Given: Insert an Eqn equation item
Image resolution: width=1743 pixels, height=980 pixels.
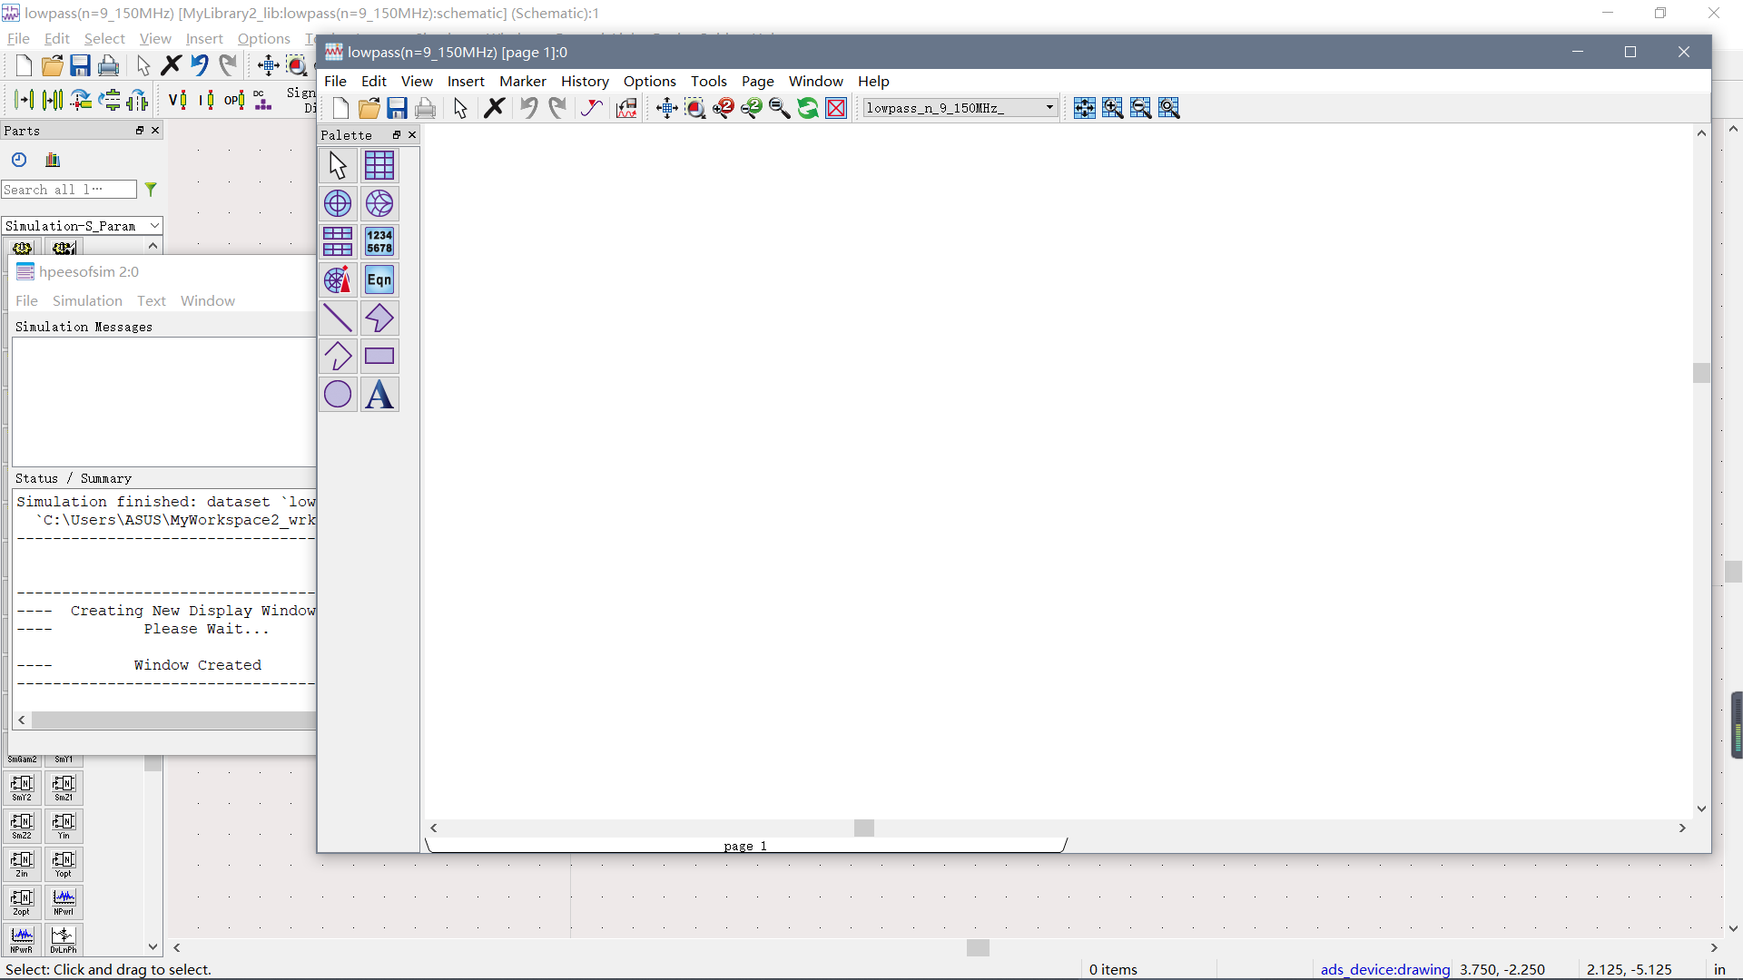Looking at the screenshot, I should tap(379, 279).
